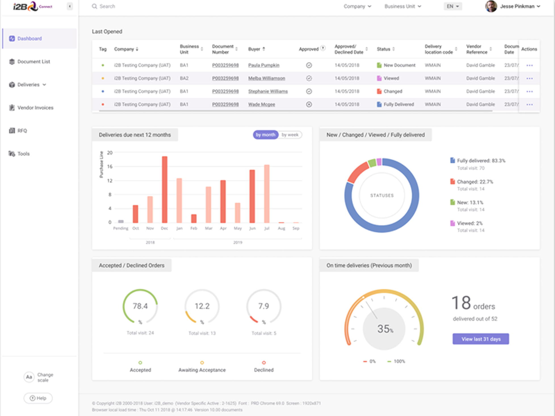Screen dimensions: 555x416
Task: Click the Change scale Aa icon
Action: coord(29,377)
